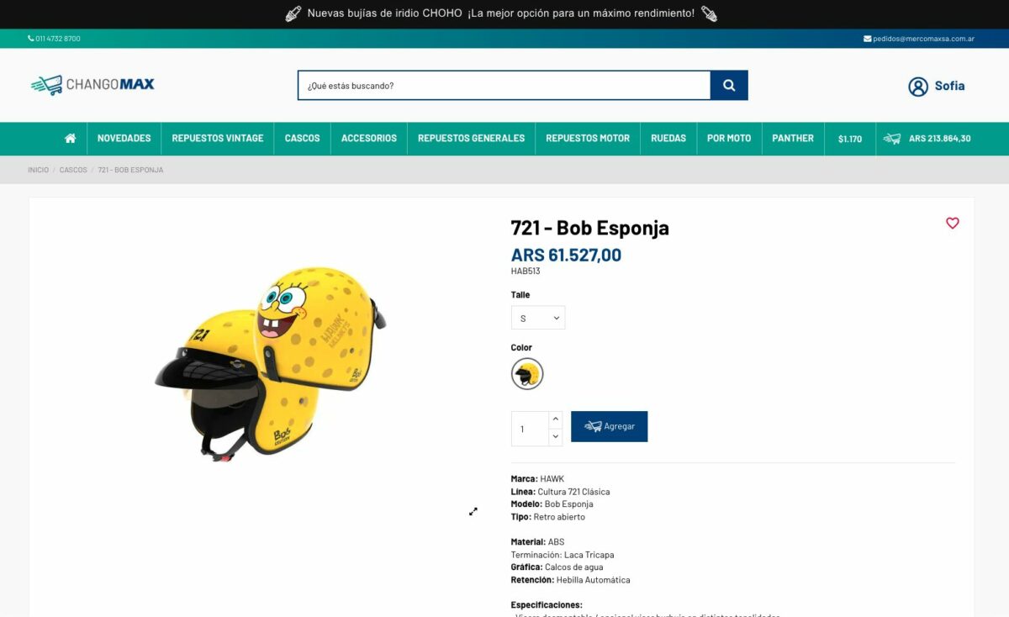Click the Agregar button
The height and width of the screenshot is (617, 1009).
pyautogui.click(x=609, y=426)
